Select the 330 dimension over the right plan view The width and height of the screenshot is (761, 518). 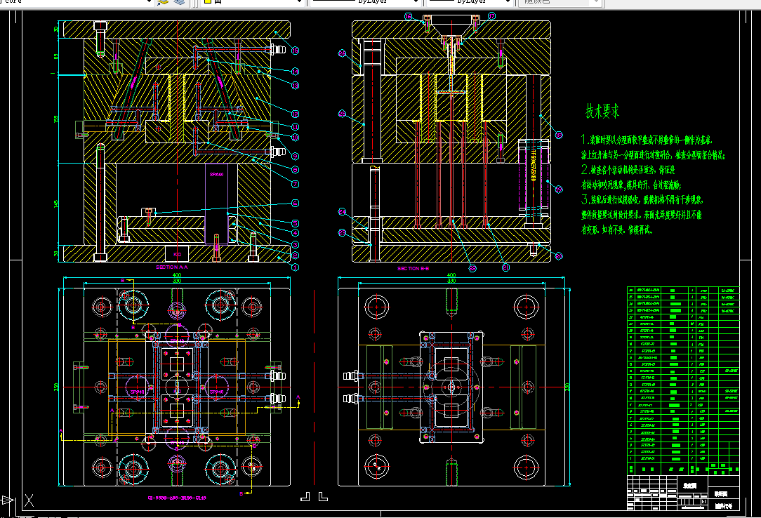[x=451, y=281]
